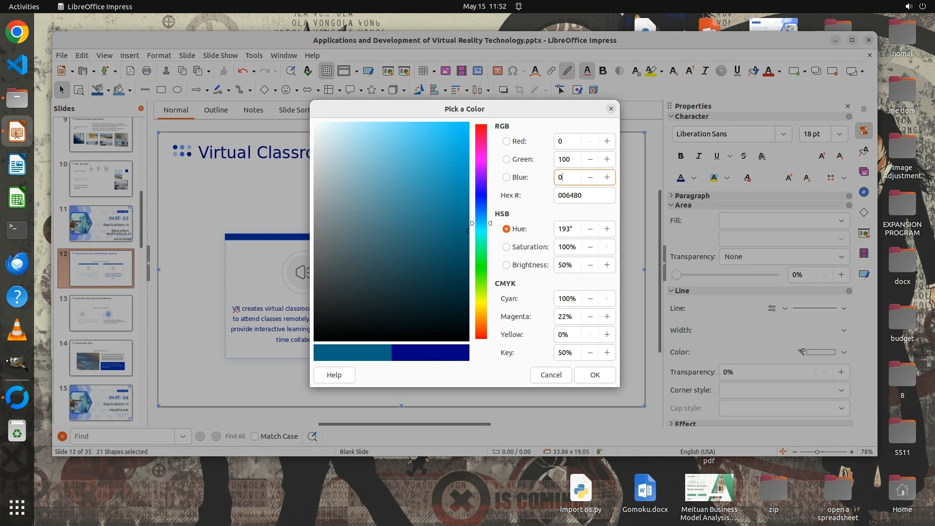This screenshot has width=935, height=526.
Task: Enable the Match Case checkbox
Action: pyautogui.click(x=255, y=436)
